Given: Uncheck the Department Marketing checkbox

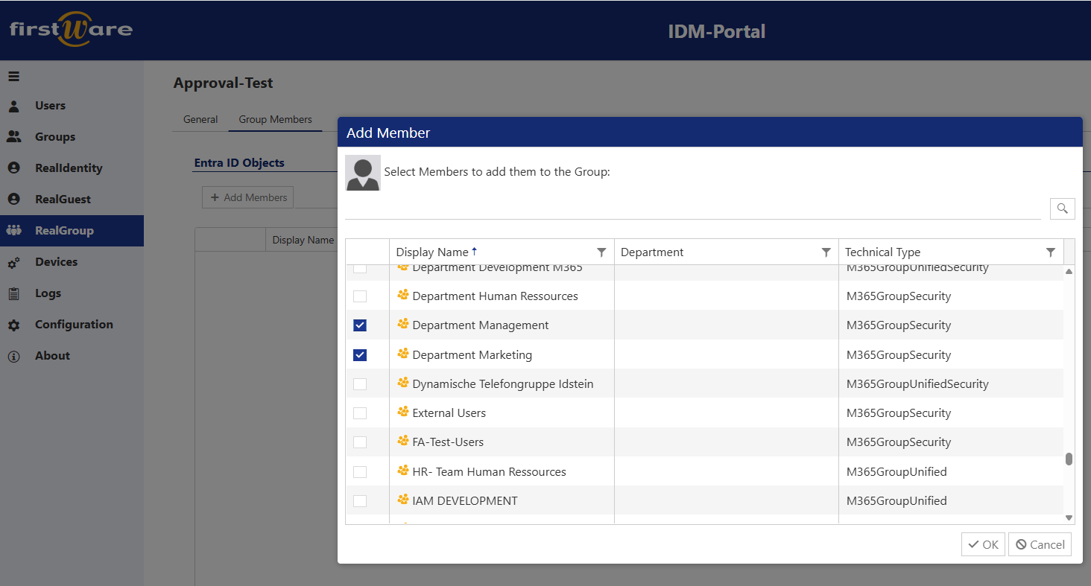Looking at the screenshot, I should [360, 355].
